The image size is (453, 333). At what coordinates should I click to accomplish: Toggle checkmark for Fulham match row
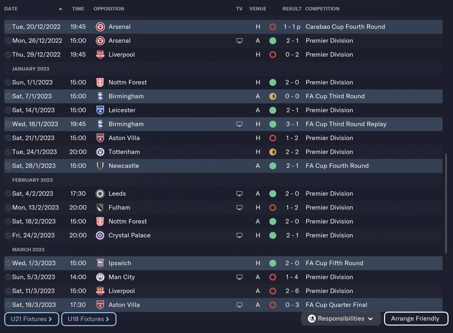pos(8,208)
